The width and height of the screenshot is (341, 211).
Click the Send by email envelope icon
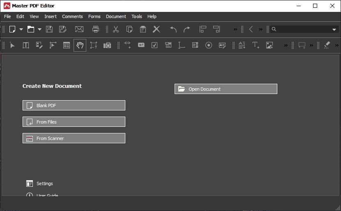pyautogui.click(x=79, y=29)
